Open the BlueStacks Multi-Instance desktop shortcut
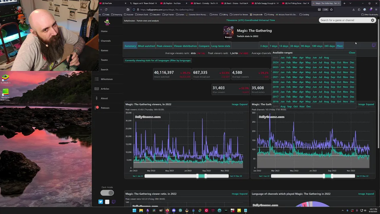The height and width of the screenshot is (214, 380). (x=5, y=95)
